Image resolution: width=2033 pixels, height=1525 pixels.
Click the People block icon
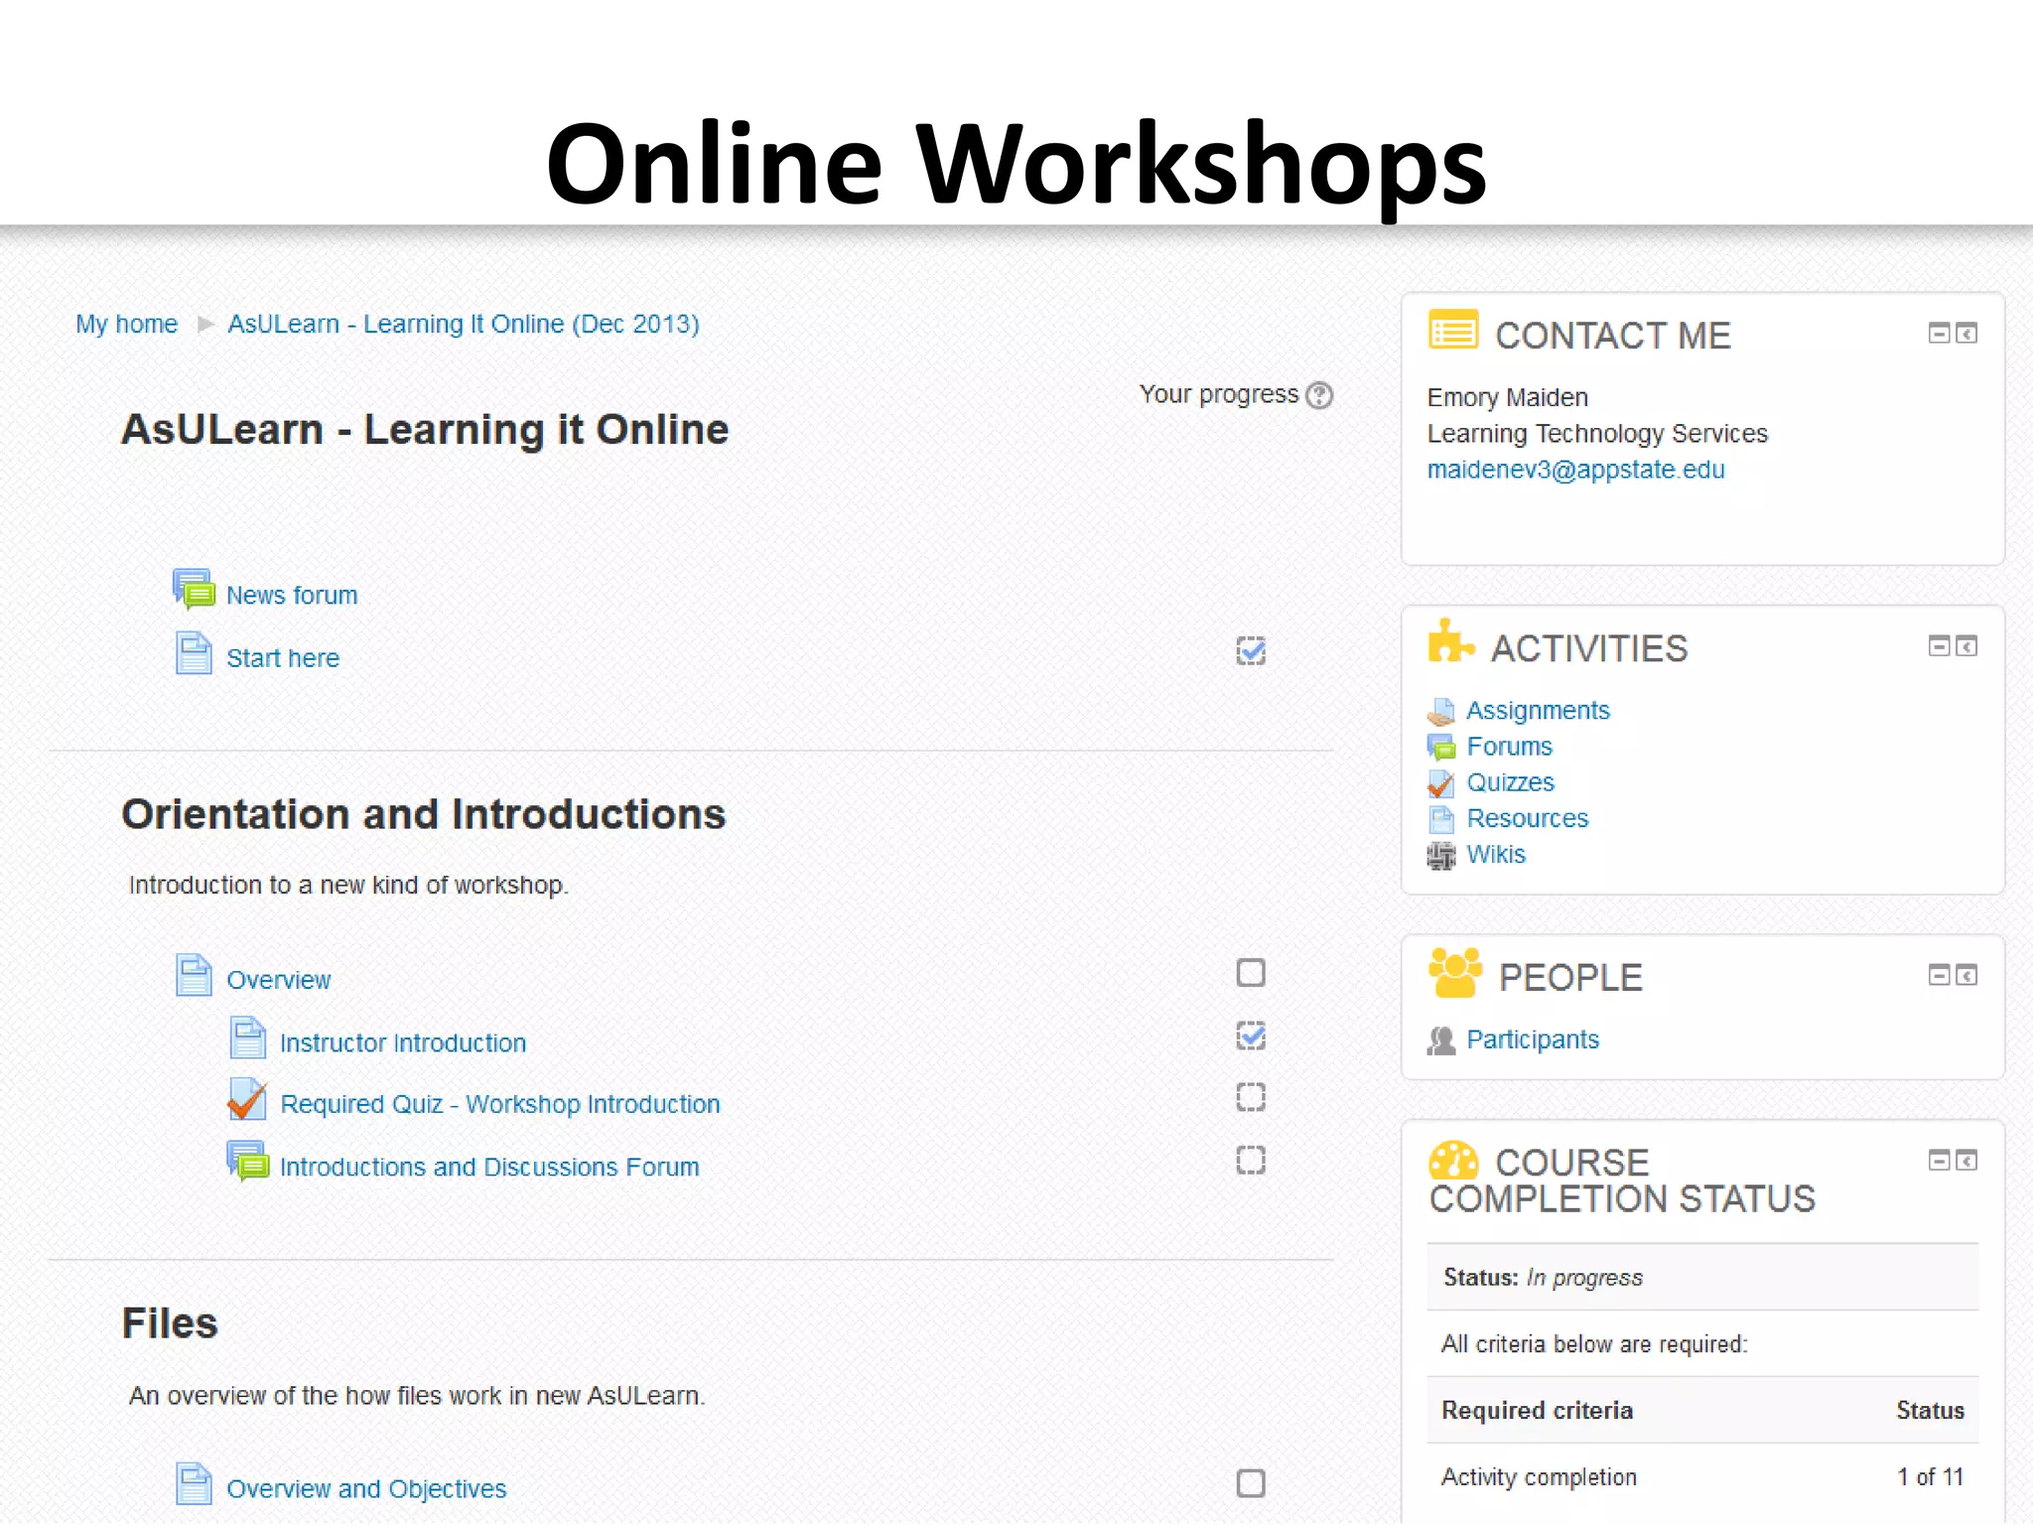[x=1454, y=972]
